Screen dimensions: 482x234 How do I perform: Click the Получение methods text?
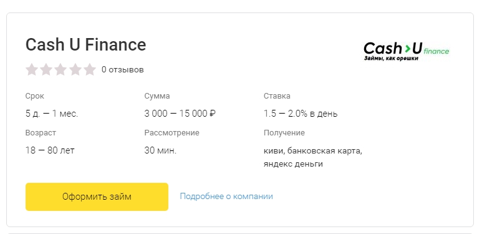click(x=313, y=157)
